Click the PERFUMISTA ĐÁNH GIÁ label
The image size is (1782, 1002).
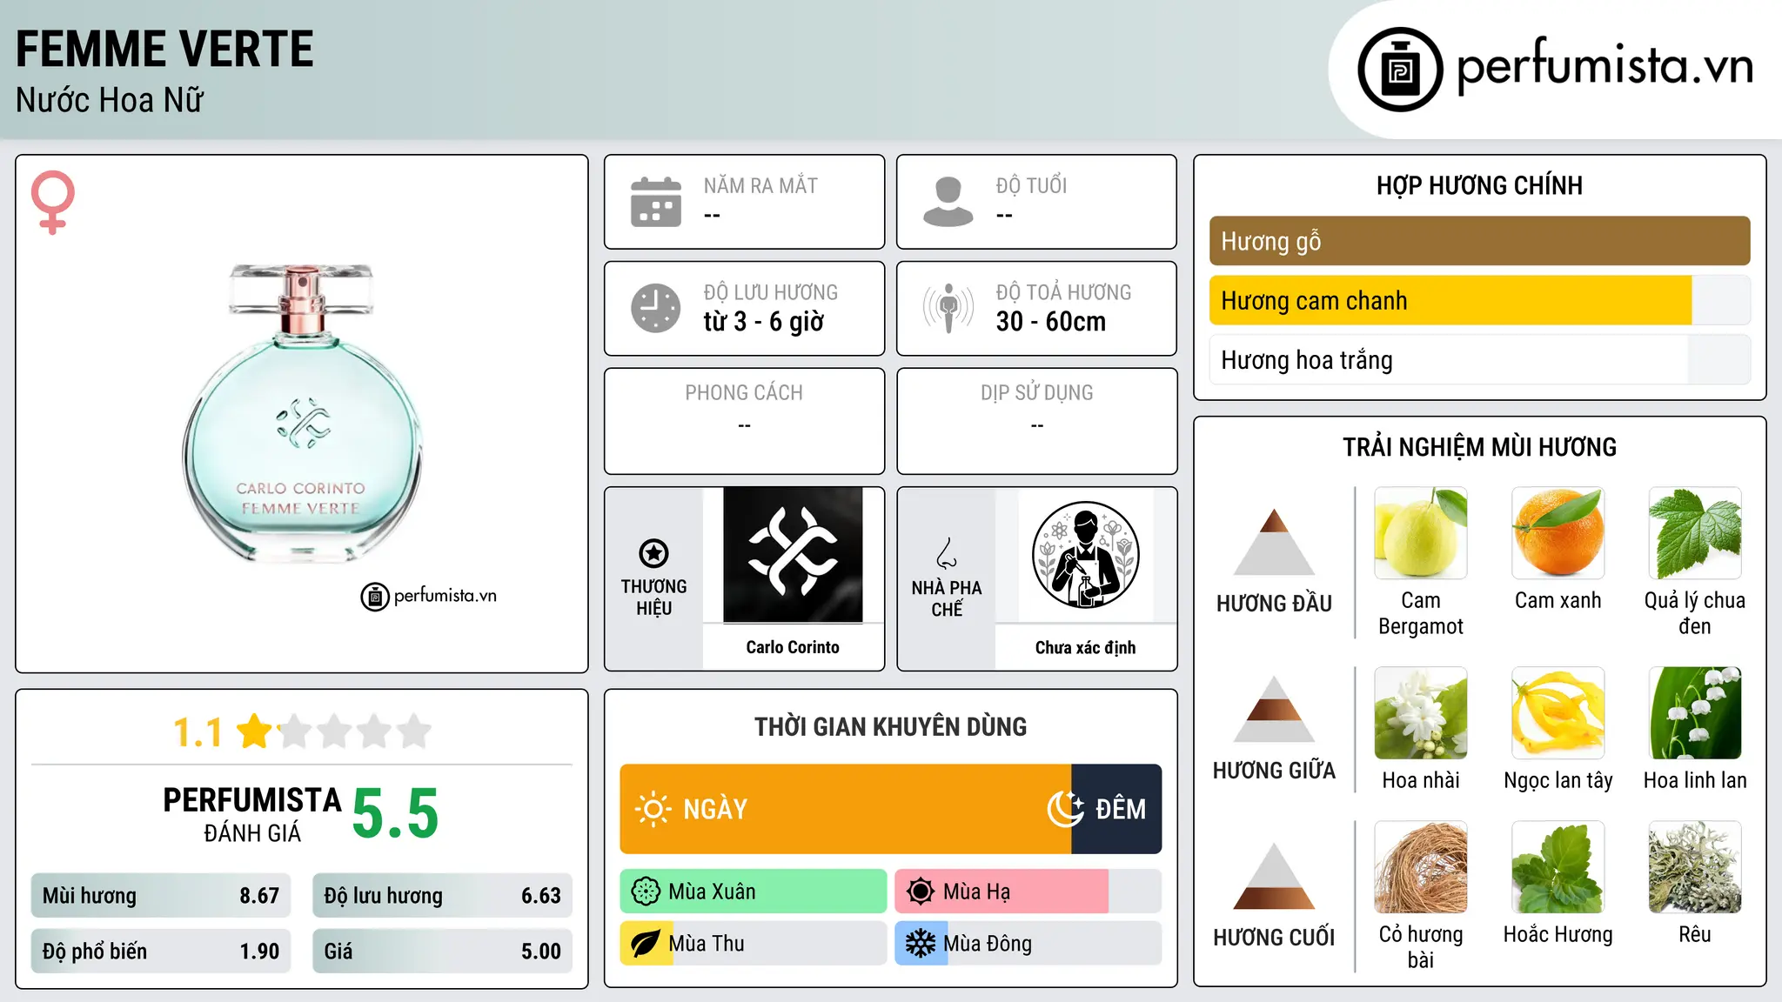coord(251,814)
